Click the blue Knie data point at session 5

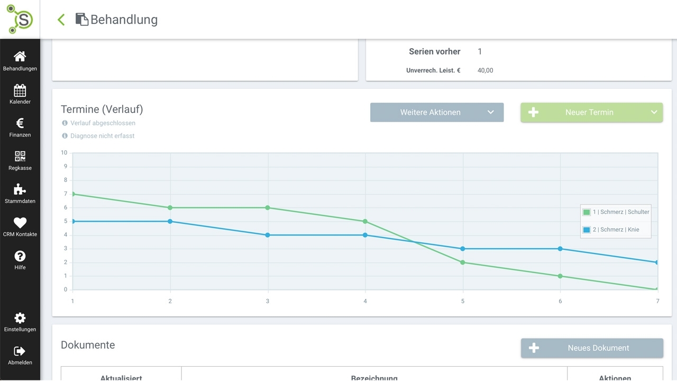(x=463, y=249)
